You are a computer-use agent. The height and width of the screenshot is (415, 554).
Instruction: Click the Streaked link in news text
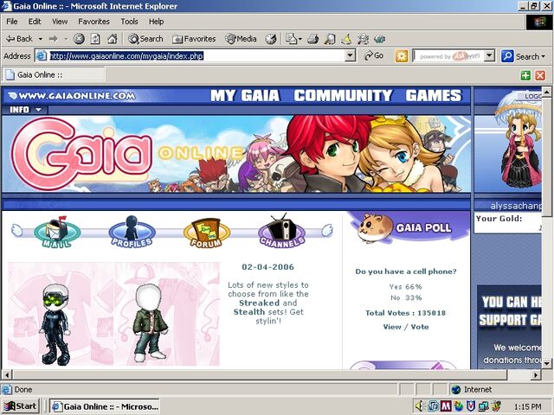(260, 303)
